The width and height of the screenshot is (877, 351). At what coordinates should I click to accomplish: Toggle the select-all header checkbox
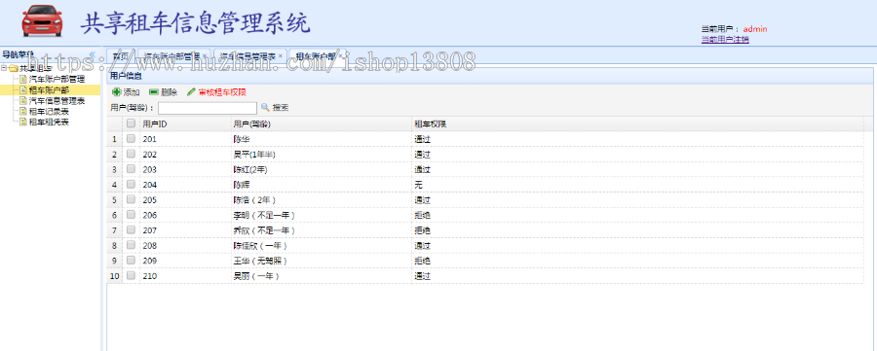(x=131, y=123)
